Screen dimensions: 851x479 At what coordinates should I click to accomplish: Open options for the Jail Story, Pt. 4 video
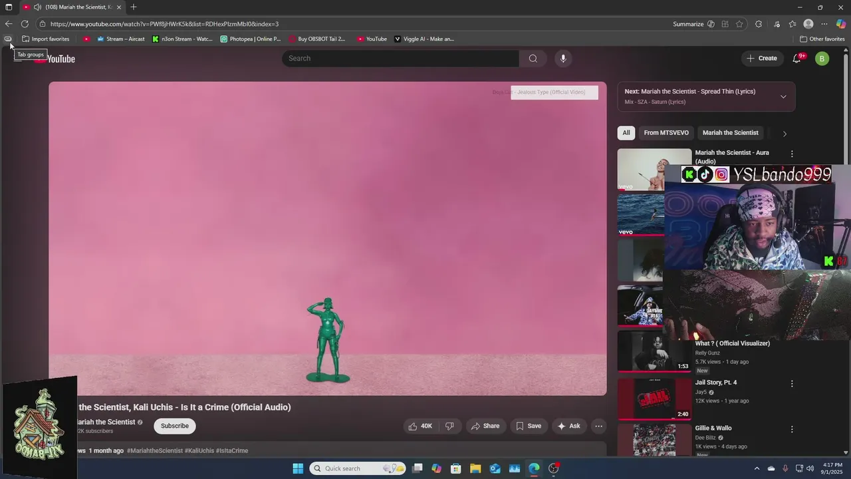[791, 384]
